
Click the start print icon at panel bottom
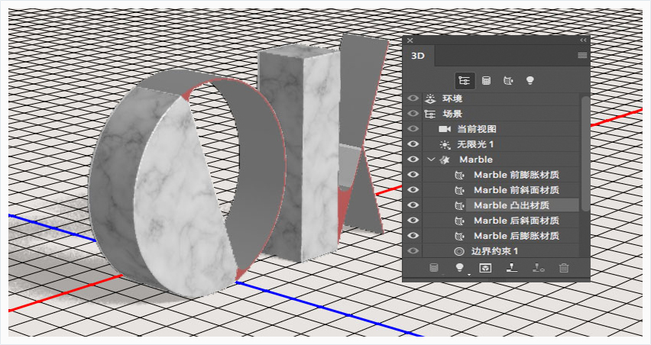(511, 268)
